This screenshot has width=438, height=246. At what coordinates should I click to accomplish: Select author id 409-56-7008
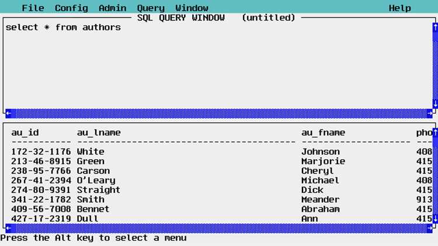click(41, 209)
